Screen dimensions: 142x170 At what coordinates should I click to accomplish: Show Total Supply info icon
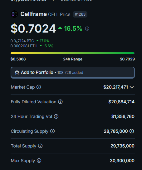click(40, 146)
